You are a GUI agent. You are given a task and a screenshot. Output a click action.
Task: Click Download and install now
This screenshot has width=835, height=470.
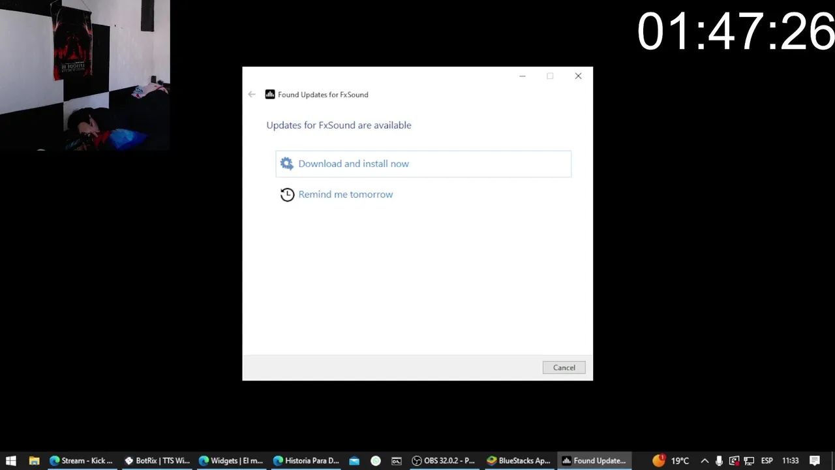coord(423,164)
